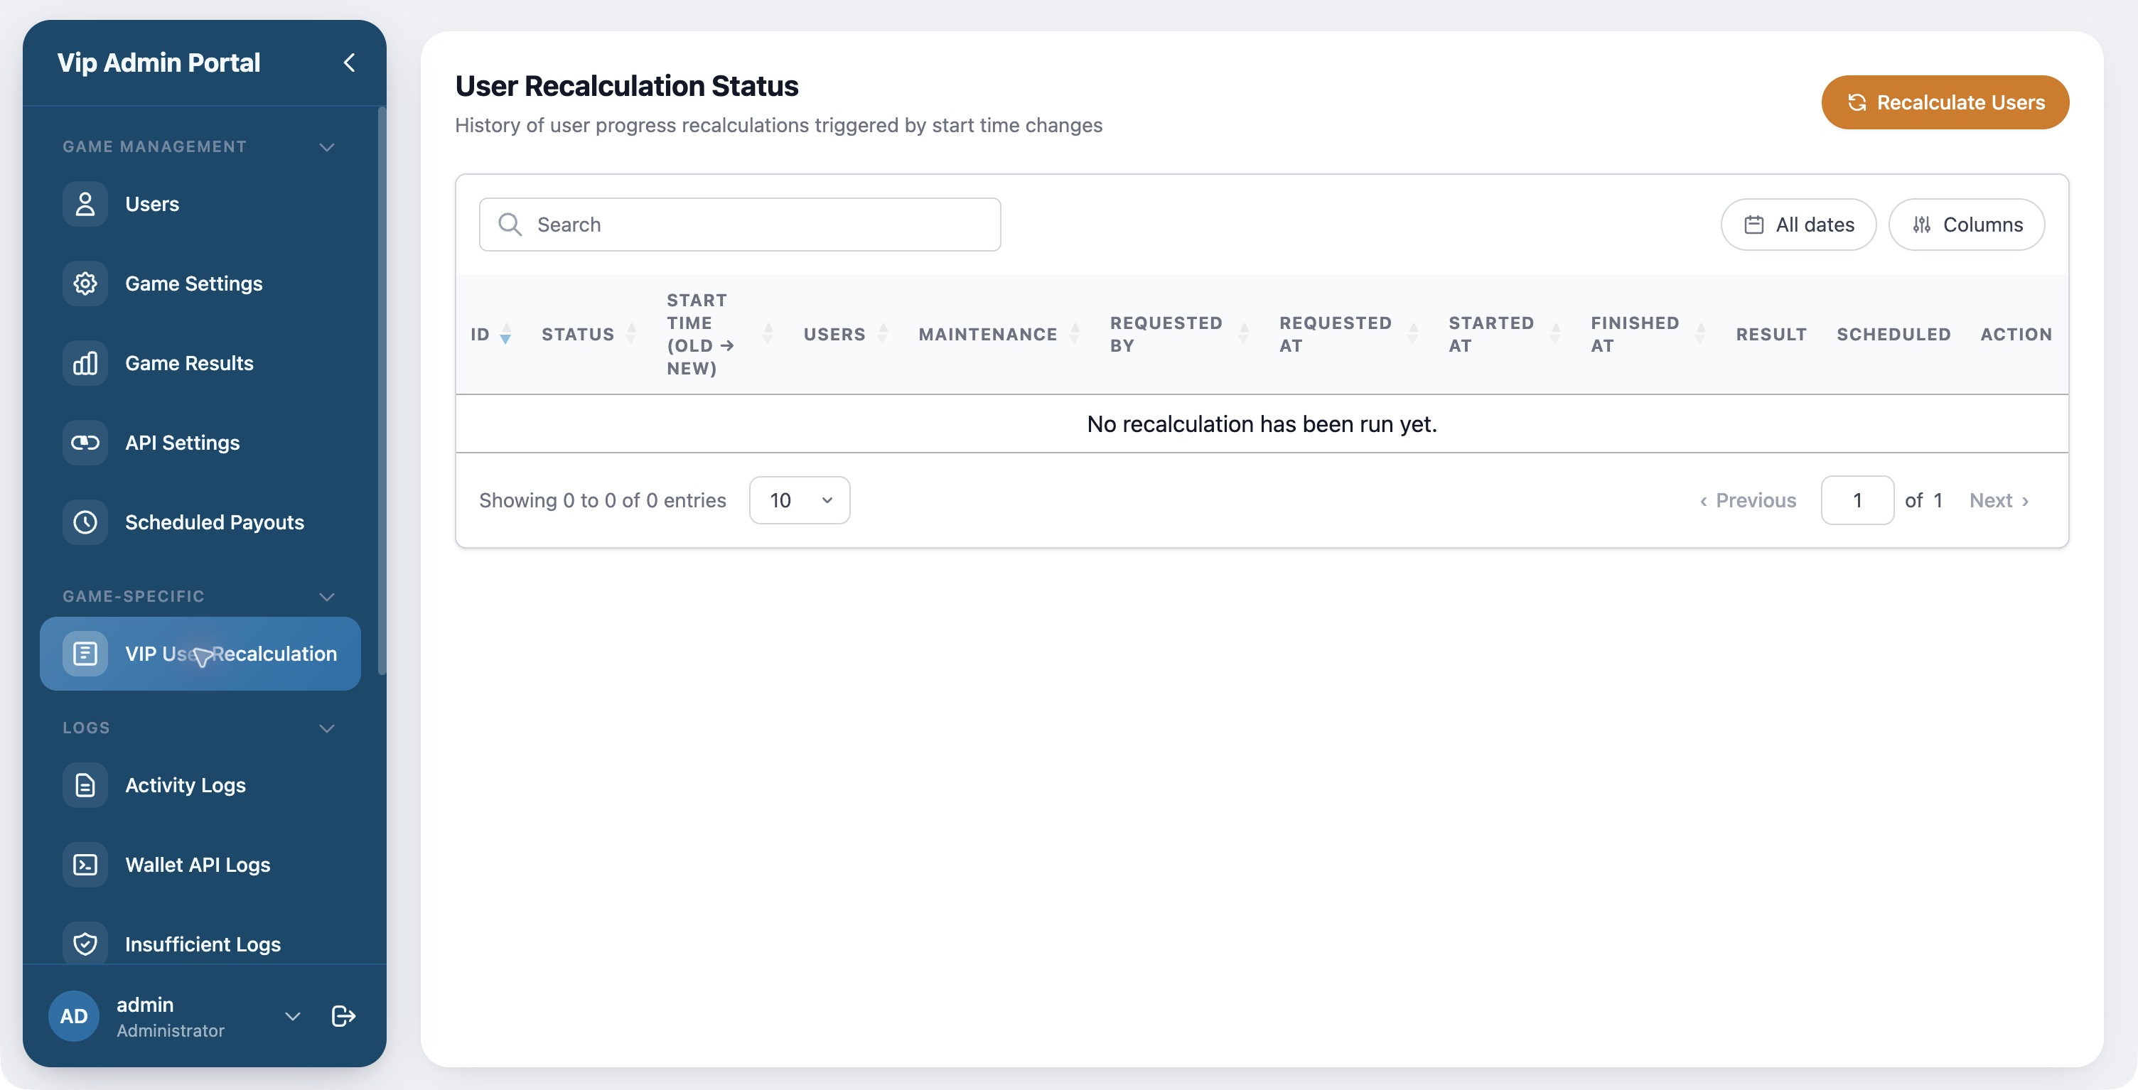Open Scheduled Payouts clock icon

click(x=85, y=522)
